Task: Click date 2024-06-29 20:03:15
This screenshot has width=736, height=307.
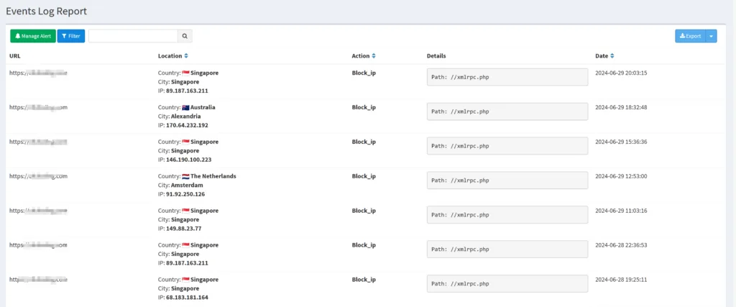Action: pos(621,73)
